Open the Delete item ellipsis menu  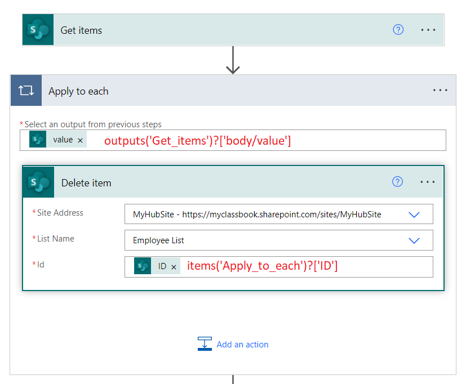pos(428,181)
